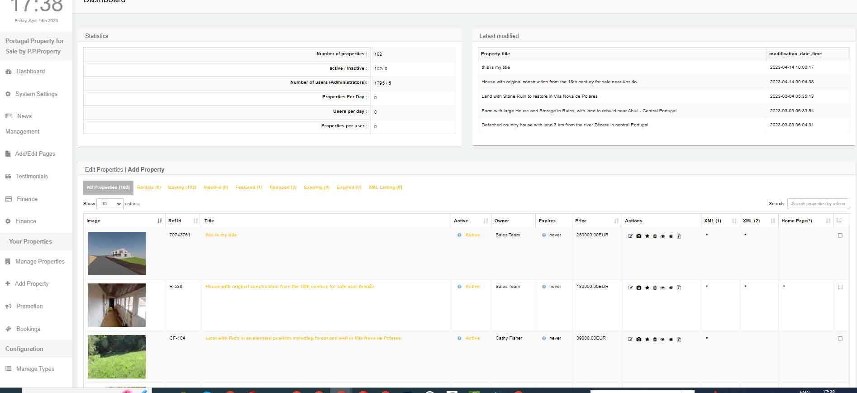Open Manage Types in the sidebar

click(x=35, y=369)
